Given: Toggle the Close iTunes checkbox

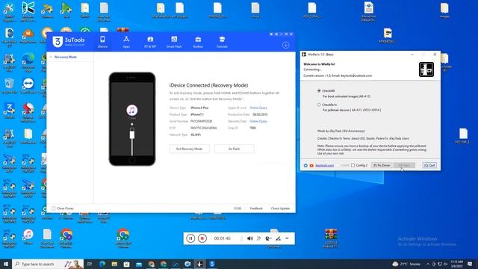Looking at the screenshot, I should coord(54,208).
